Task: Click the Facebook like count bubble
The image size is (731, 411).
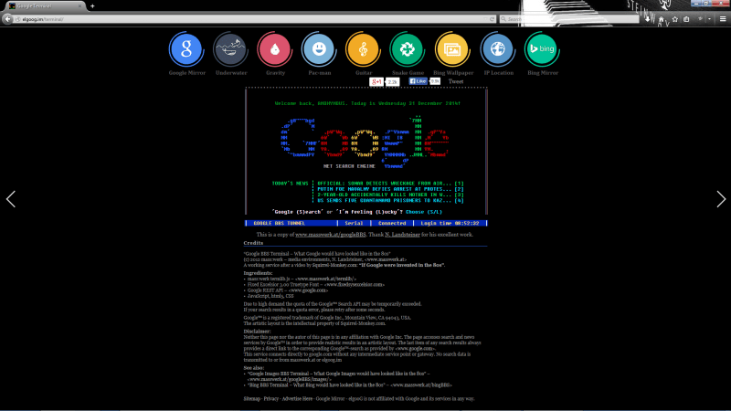Action: pyautogui.click(x=435, y=81)
